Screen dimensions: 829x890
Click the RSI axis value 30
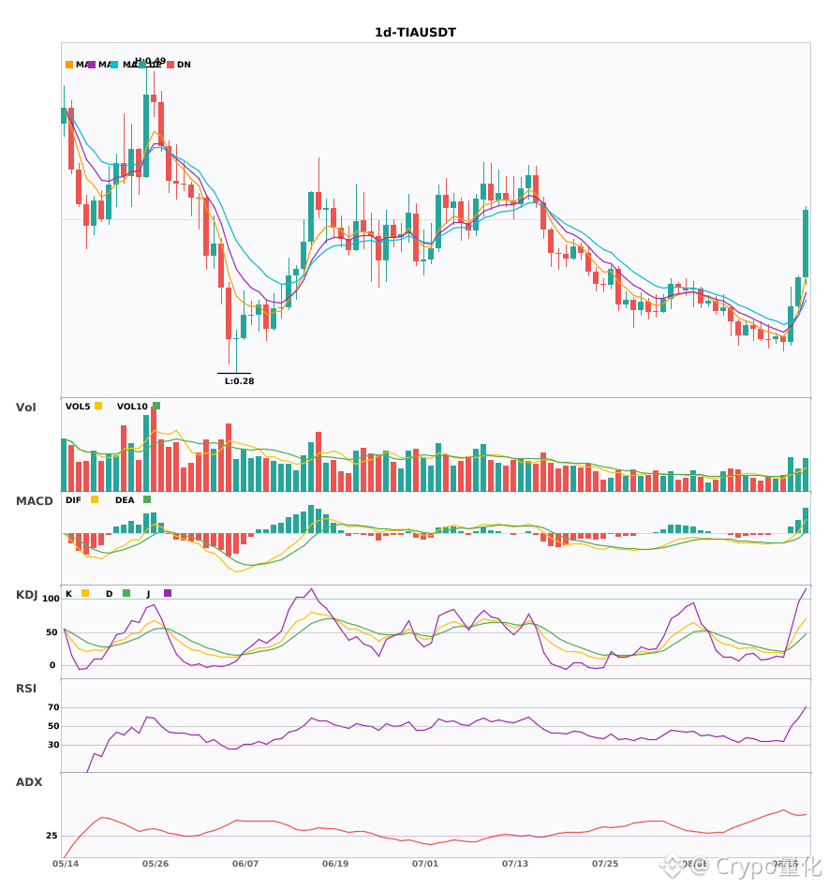pyautogui.click(x=53, y=745)
